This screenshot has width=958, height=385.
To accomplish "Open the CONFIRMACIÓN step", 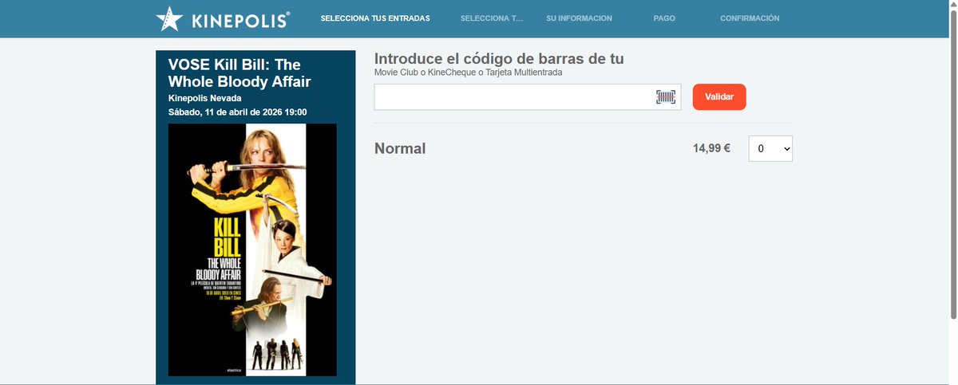I will click(750, 18).
